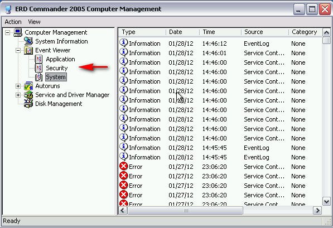Click the vertical scrollbar down arrow

tap(326, 201)
